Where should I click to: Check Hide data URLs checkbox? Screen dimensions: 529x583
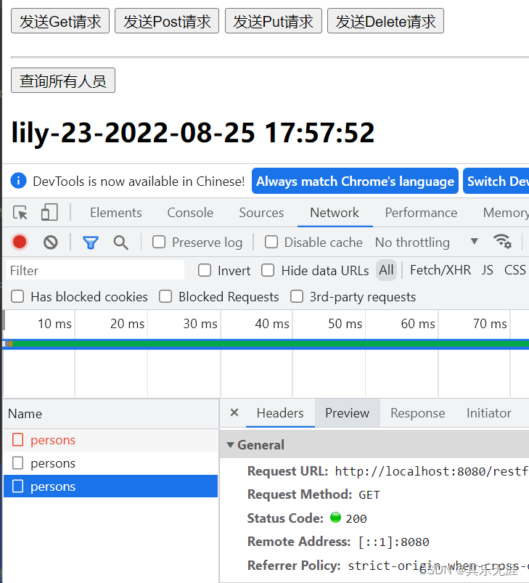click(x=268, y=270)
